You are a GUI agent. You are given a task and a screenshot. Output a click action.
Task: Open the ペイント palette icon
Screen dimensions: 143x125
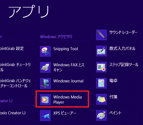point(101,115)
